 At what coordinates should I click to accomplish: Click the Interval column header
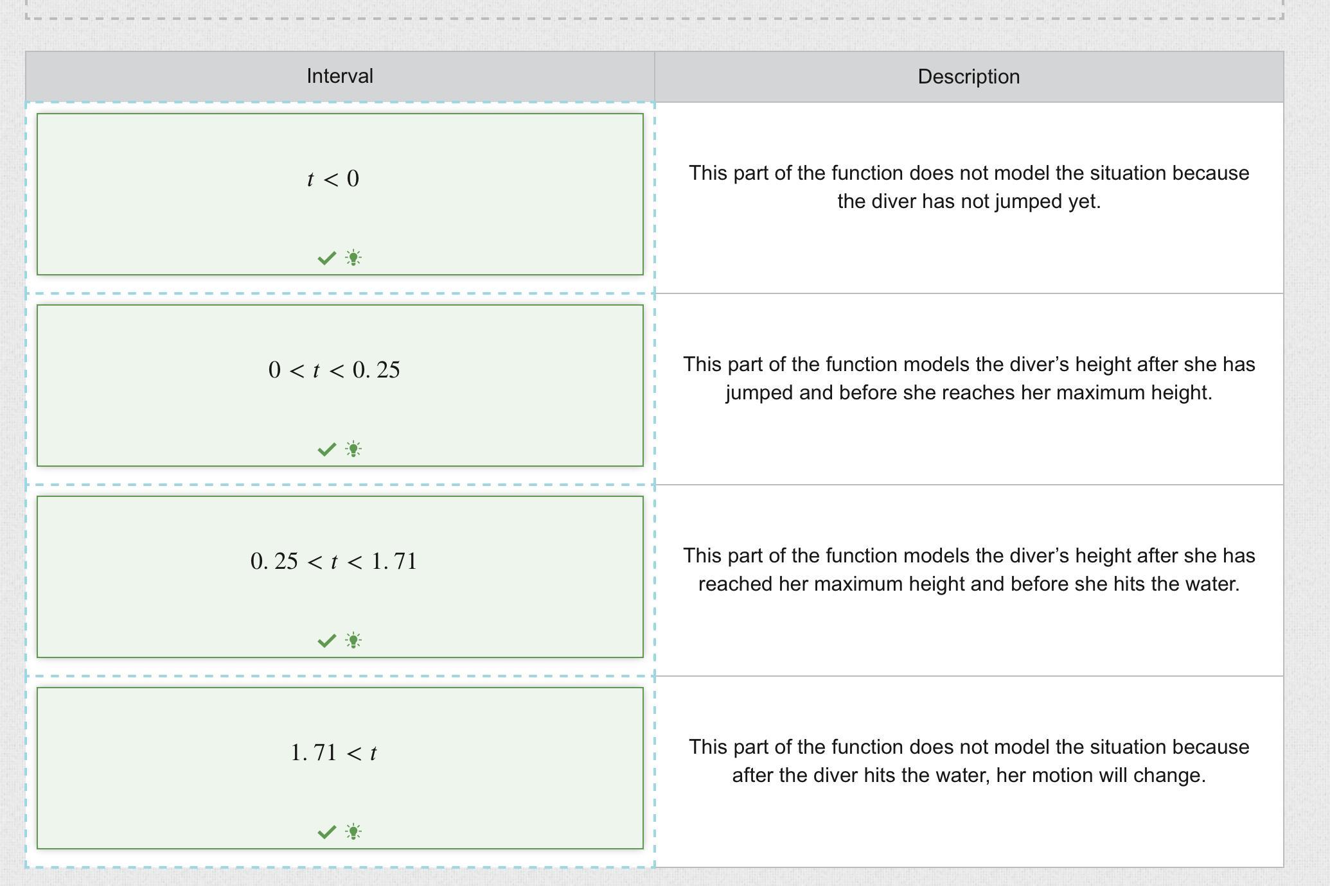(339, 76)
